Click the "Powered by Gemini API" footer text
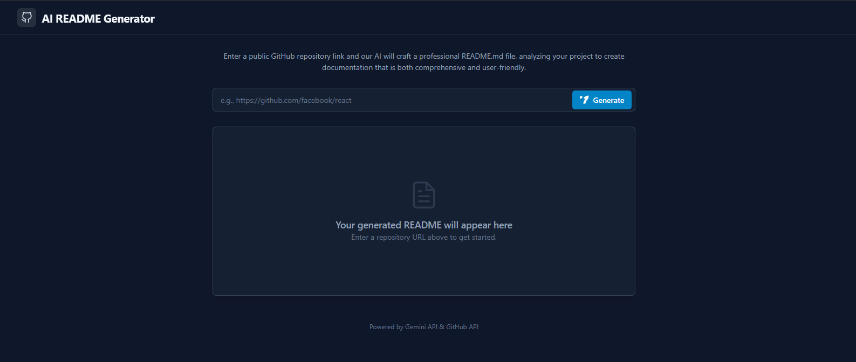856x362 pixels. [403, 327]
